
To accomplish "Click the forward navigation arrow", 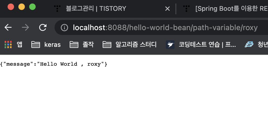I will coord(25,27).
